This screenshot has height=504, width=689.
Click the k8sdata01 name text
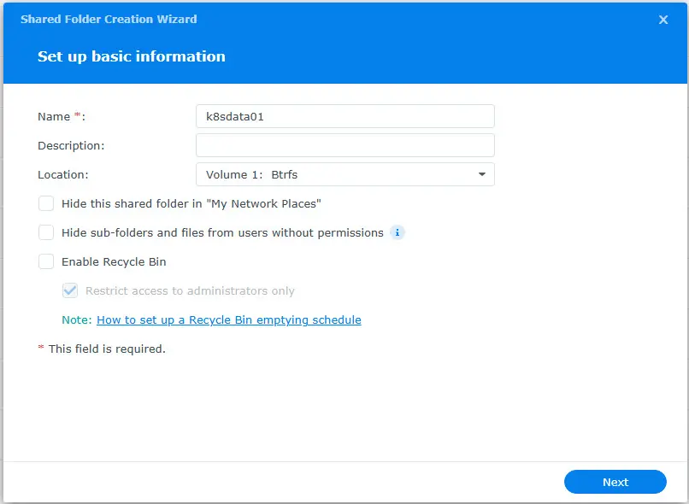233,115
